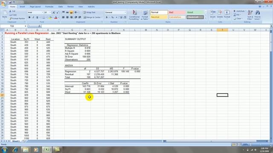
Task: Apply the Good cell style
Action: coord(195,12)
